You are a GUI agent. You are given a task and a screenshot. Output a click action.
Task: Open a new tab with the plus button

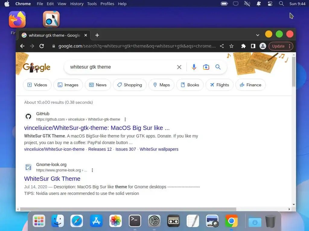pyautogui.click(x=97, y=35)
